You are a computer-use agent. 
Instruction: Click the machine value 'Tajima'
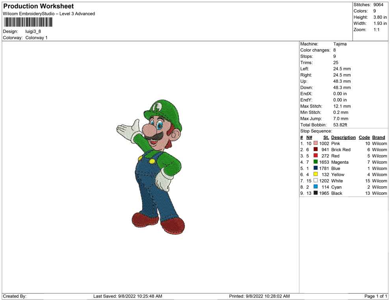[340, 44]
